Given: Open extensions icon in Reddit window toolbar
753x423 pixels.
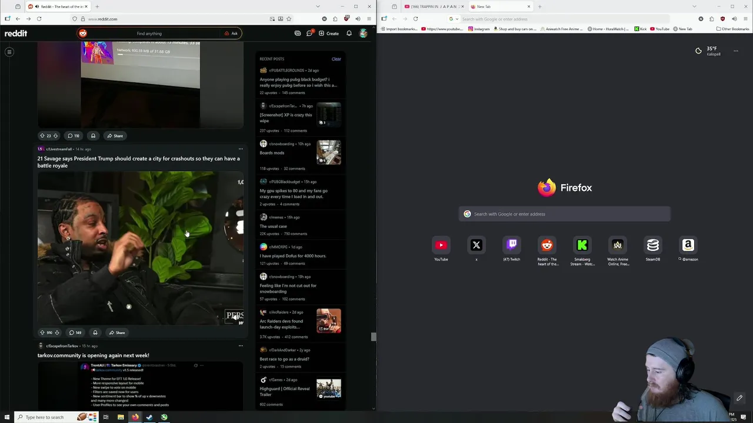Looking at the screenshot, I should coord(335,19).
